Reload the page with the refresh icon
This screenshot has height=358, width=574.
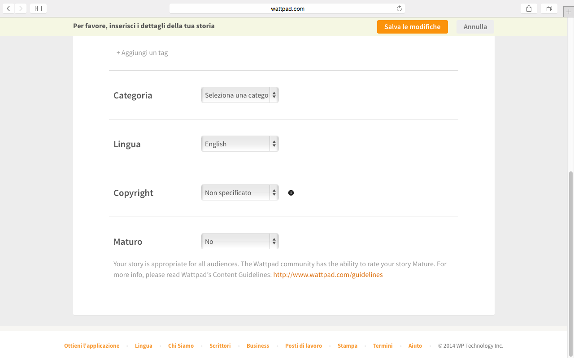click(399, 9)
